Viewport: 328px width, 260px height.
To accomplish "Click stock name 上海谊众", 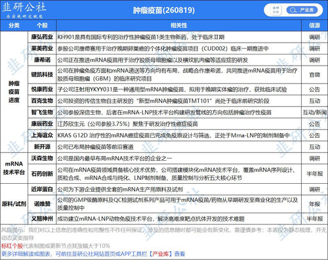I will pyautogui.click(x=42, y=135).
